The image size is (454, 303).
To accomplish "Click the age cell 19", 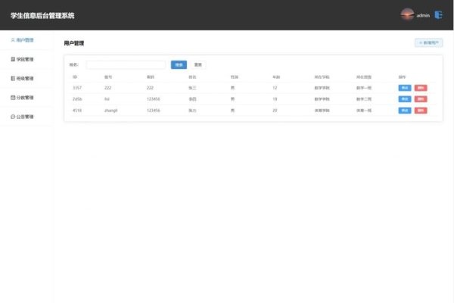I will pos(275,99).
